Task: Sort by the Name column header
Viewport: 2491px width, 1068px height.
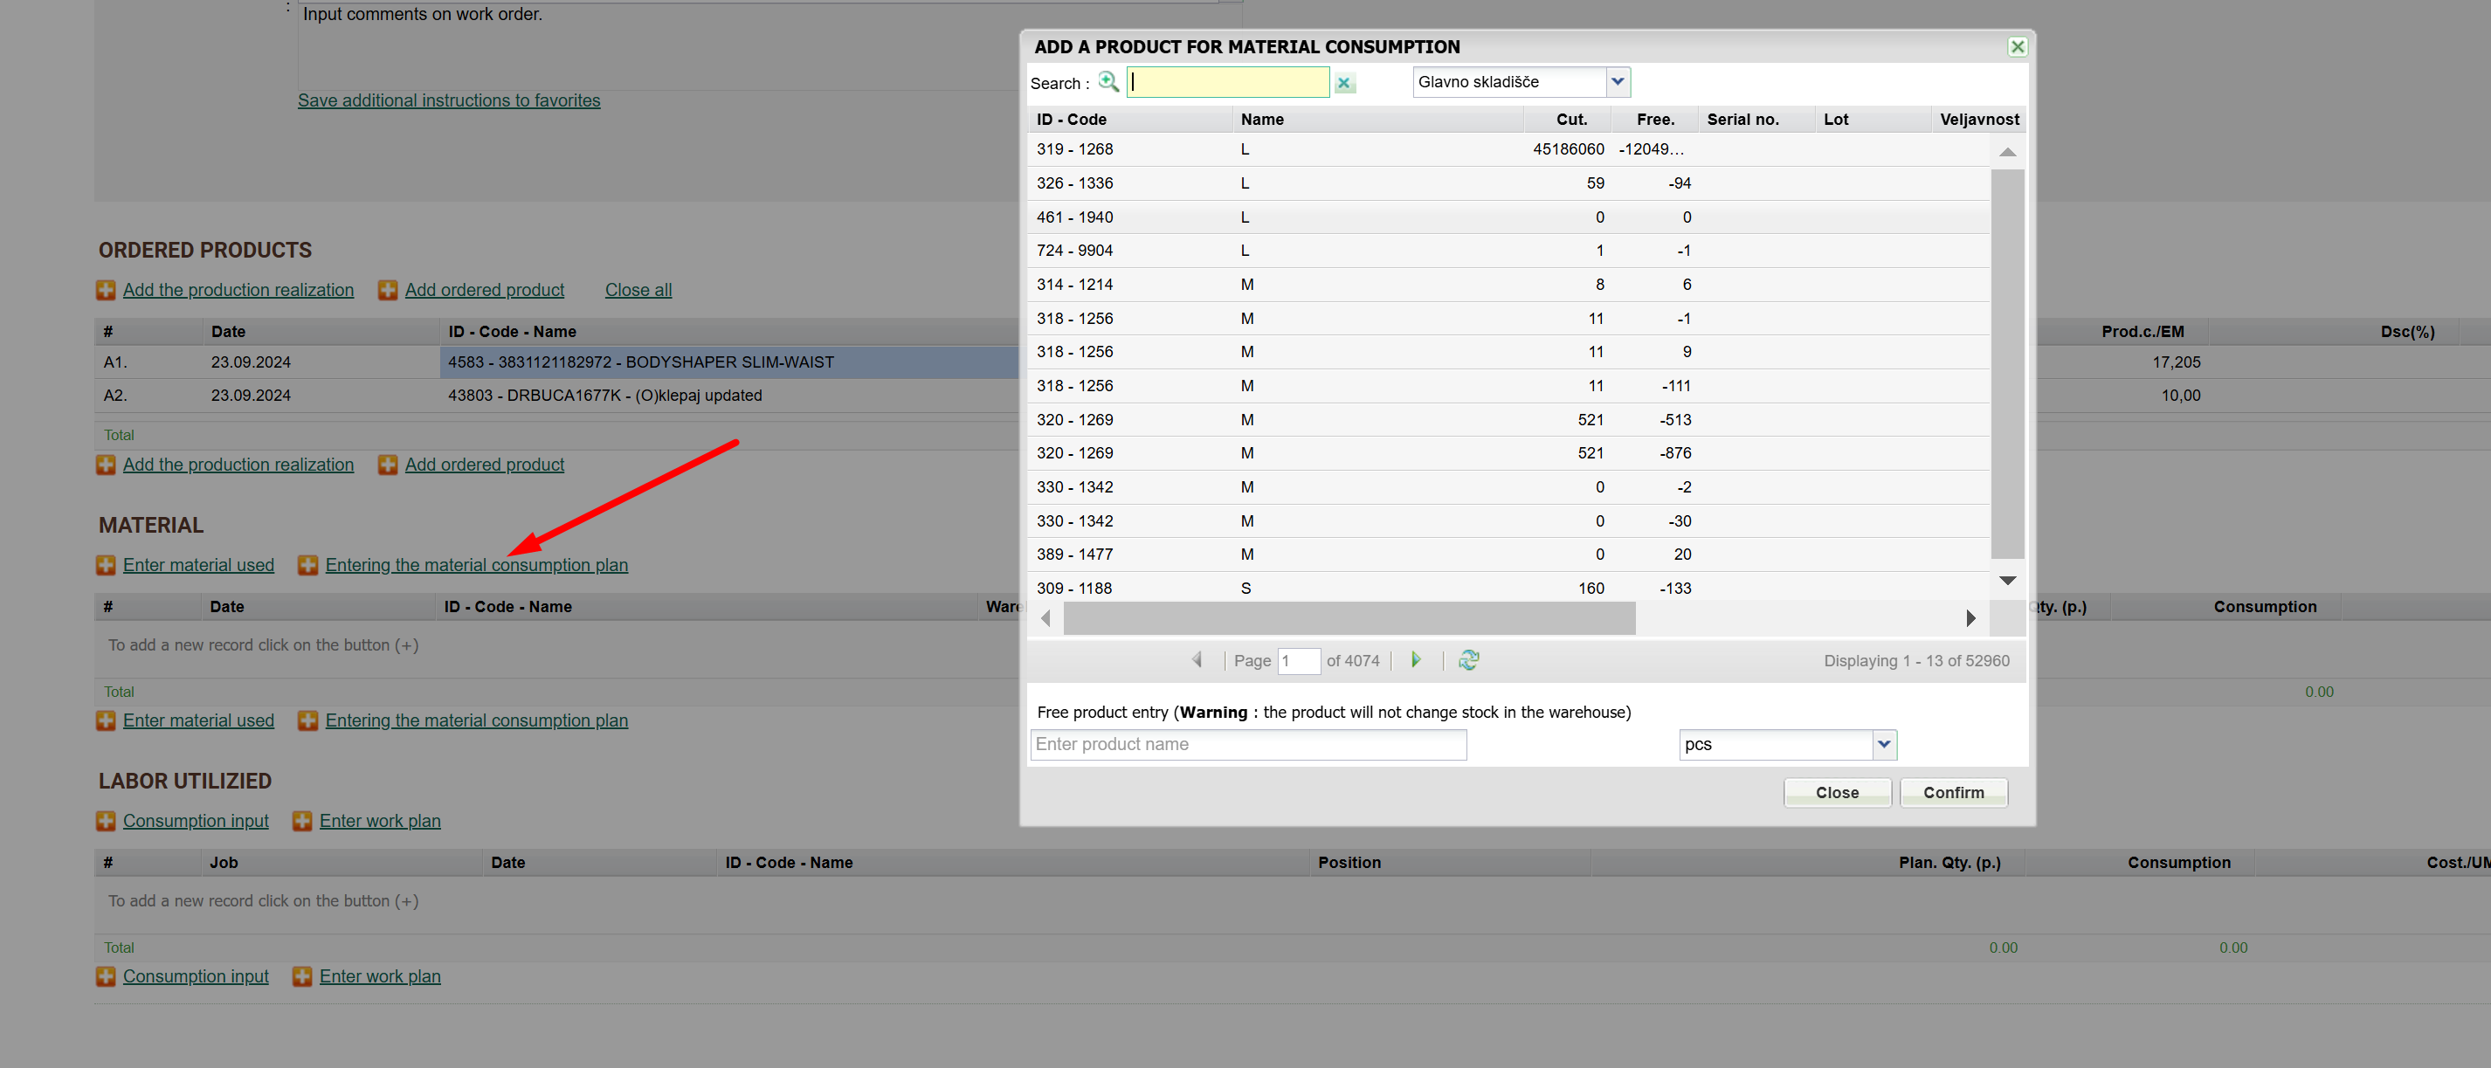Action: [1262, 120]
